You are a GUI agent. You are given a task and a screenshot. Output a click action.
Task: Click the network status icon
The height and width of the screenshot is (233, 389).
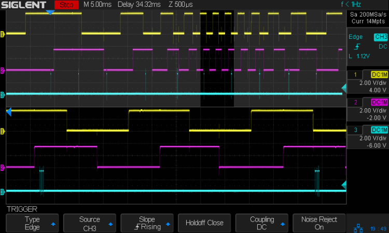click(x=359, y=228)
